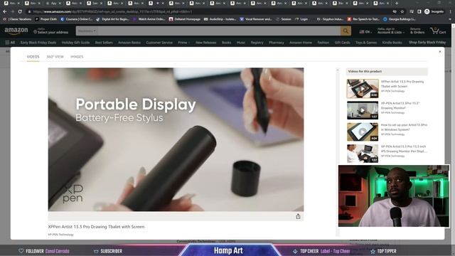Viewport: 455px width, 256px height.
Task: Open the Classic Vacations bookmark
Action: click(17, 19)
